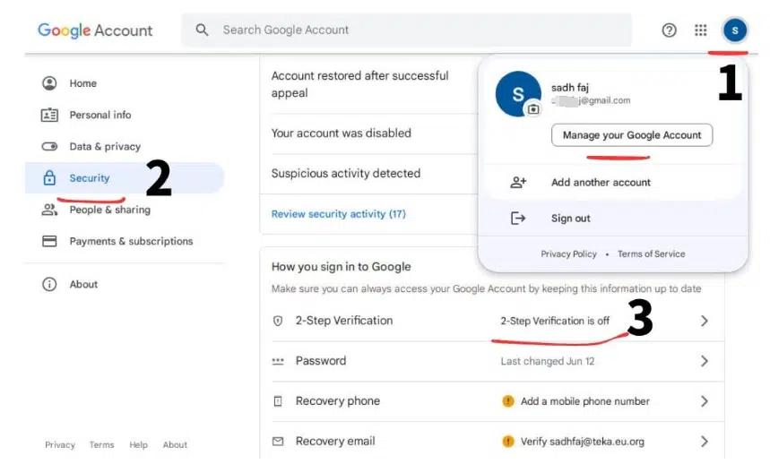Expand the 2-Step Verification row chevron
The width and height of the screenshot is (770, 464).
coord(705,321)
